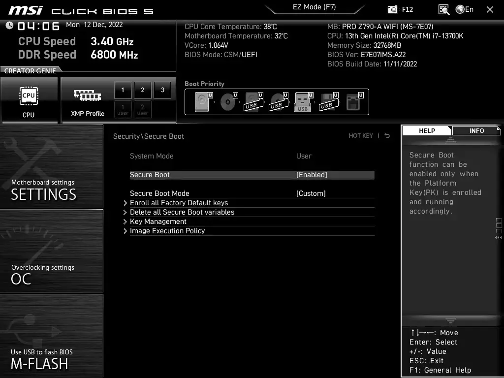
Task: Click the Memory Size 32768MB text
Action: 364,45
